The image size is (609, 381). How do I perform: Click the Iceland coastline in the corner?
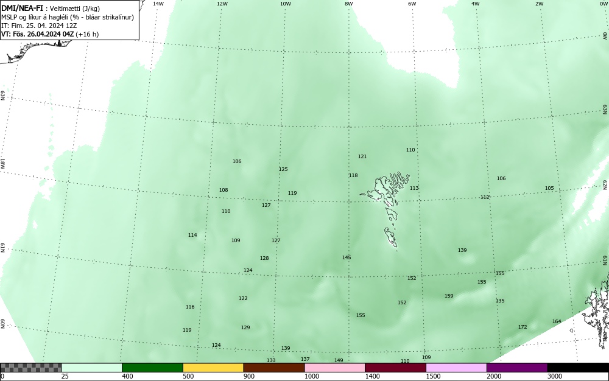[37, 50]
